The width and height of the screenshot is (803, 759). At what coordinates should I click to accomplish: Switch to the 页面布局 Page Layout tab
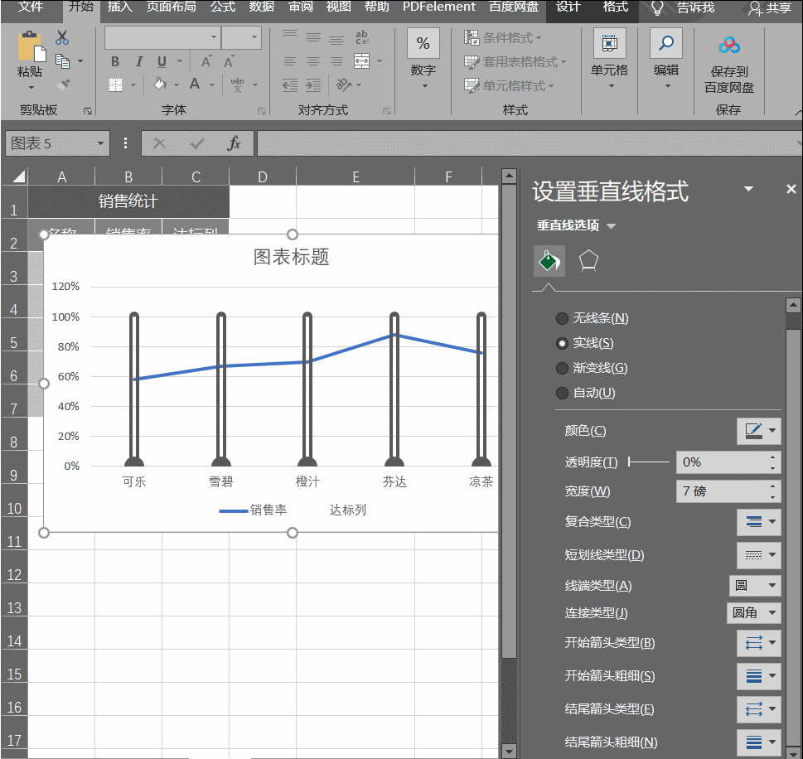[x=171, y=7]
